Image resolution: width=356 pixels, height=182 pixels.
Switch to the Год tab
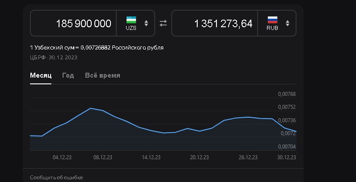68,75
